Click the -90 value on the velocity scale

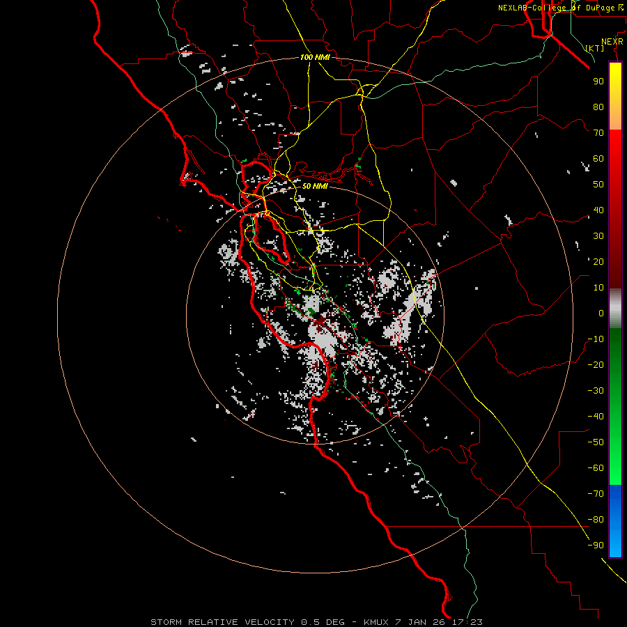click(x=596, y=545)
